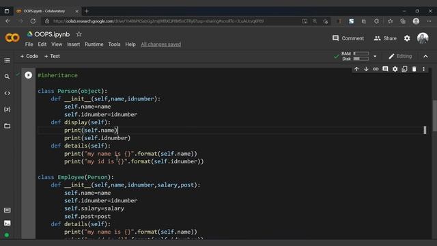
Task: Open the Google account avatar
Action: pos(423,38)
